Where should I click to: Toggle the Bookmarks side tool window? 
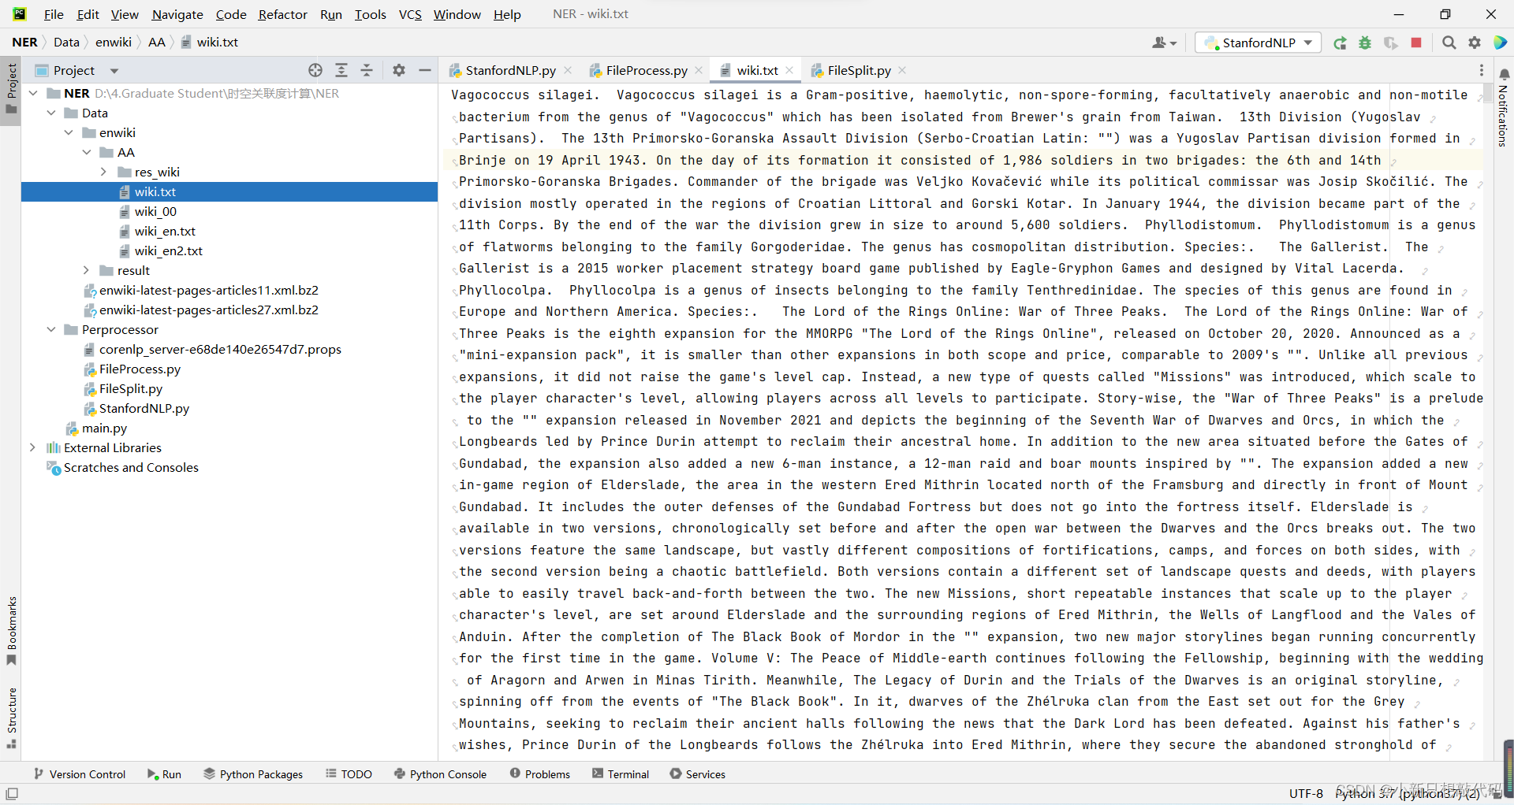tap(11, 630)
